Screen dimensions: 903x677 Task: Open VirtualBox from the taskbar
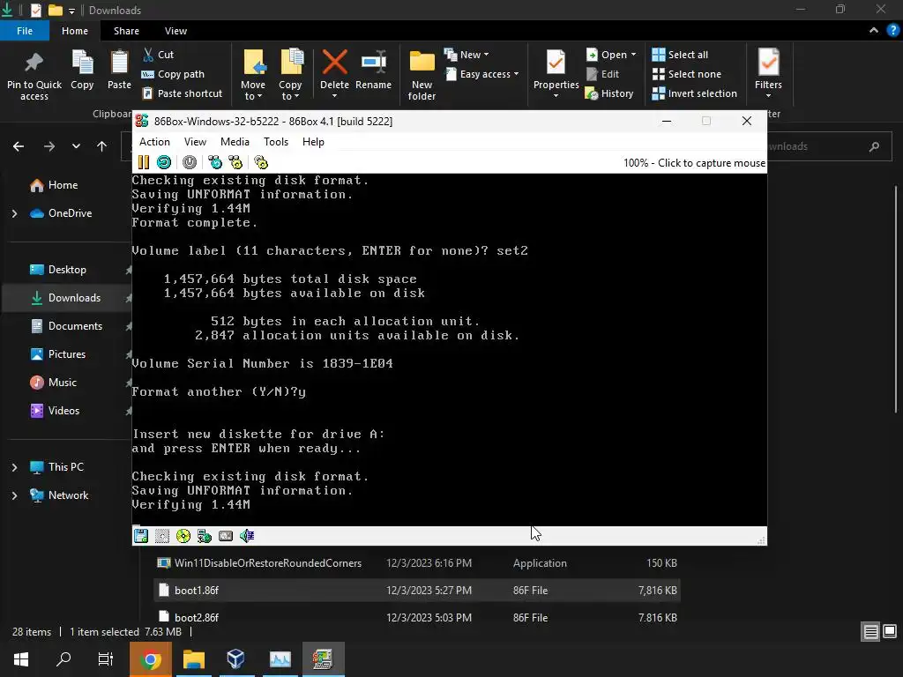(x=236, y=659)
